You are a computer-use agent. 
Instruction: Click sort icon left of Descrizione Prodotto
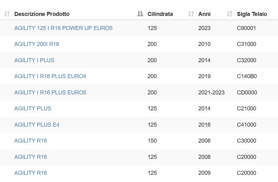tap(7, 14)
